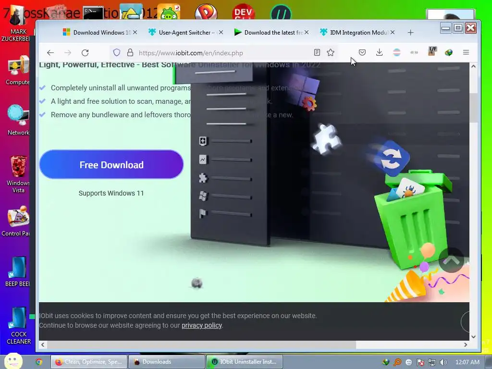Screen dimensions: 492x369
Task: Click the Start button smiley orb
Action: [x=13, y=361]
